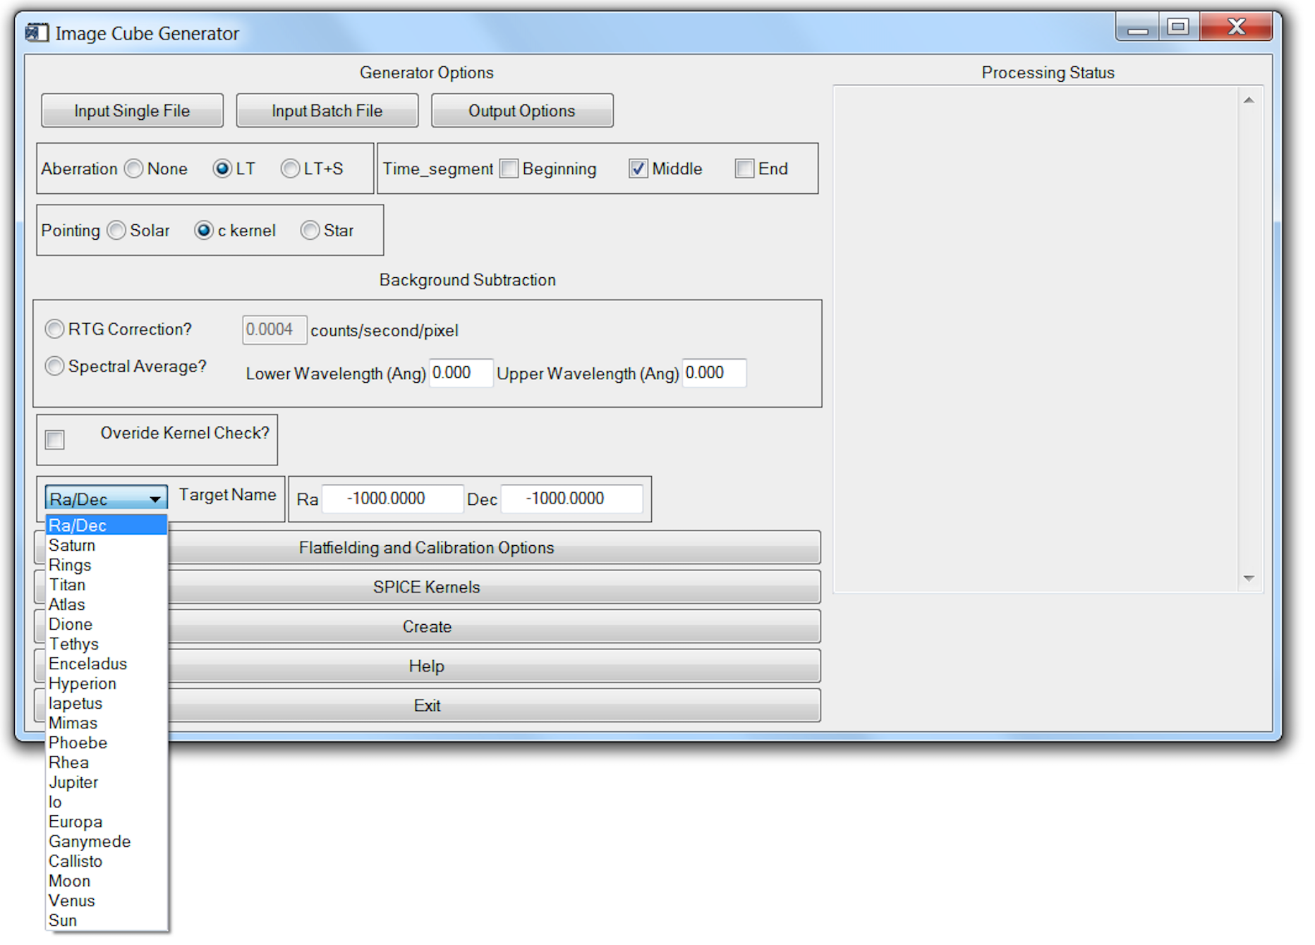Toggle the Overide Kernel Check checkbox
This screenshot has width=1315, height=945.
point(55,439)
